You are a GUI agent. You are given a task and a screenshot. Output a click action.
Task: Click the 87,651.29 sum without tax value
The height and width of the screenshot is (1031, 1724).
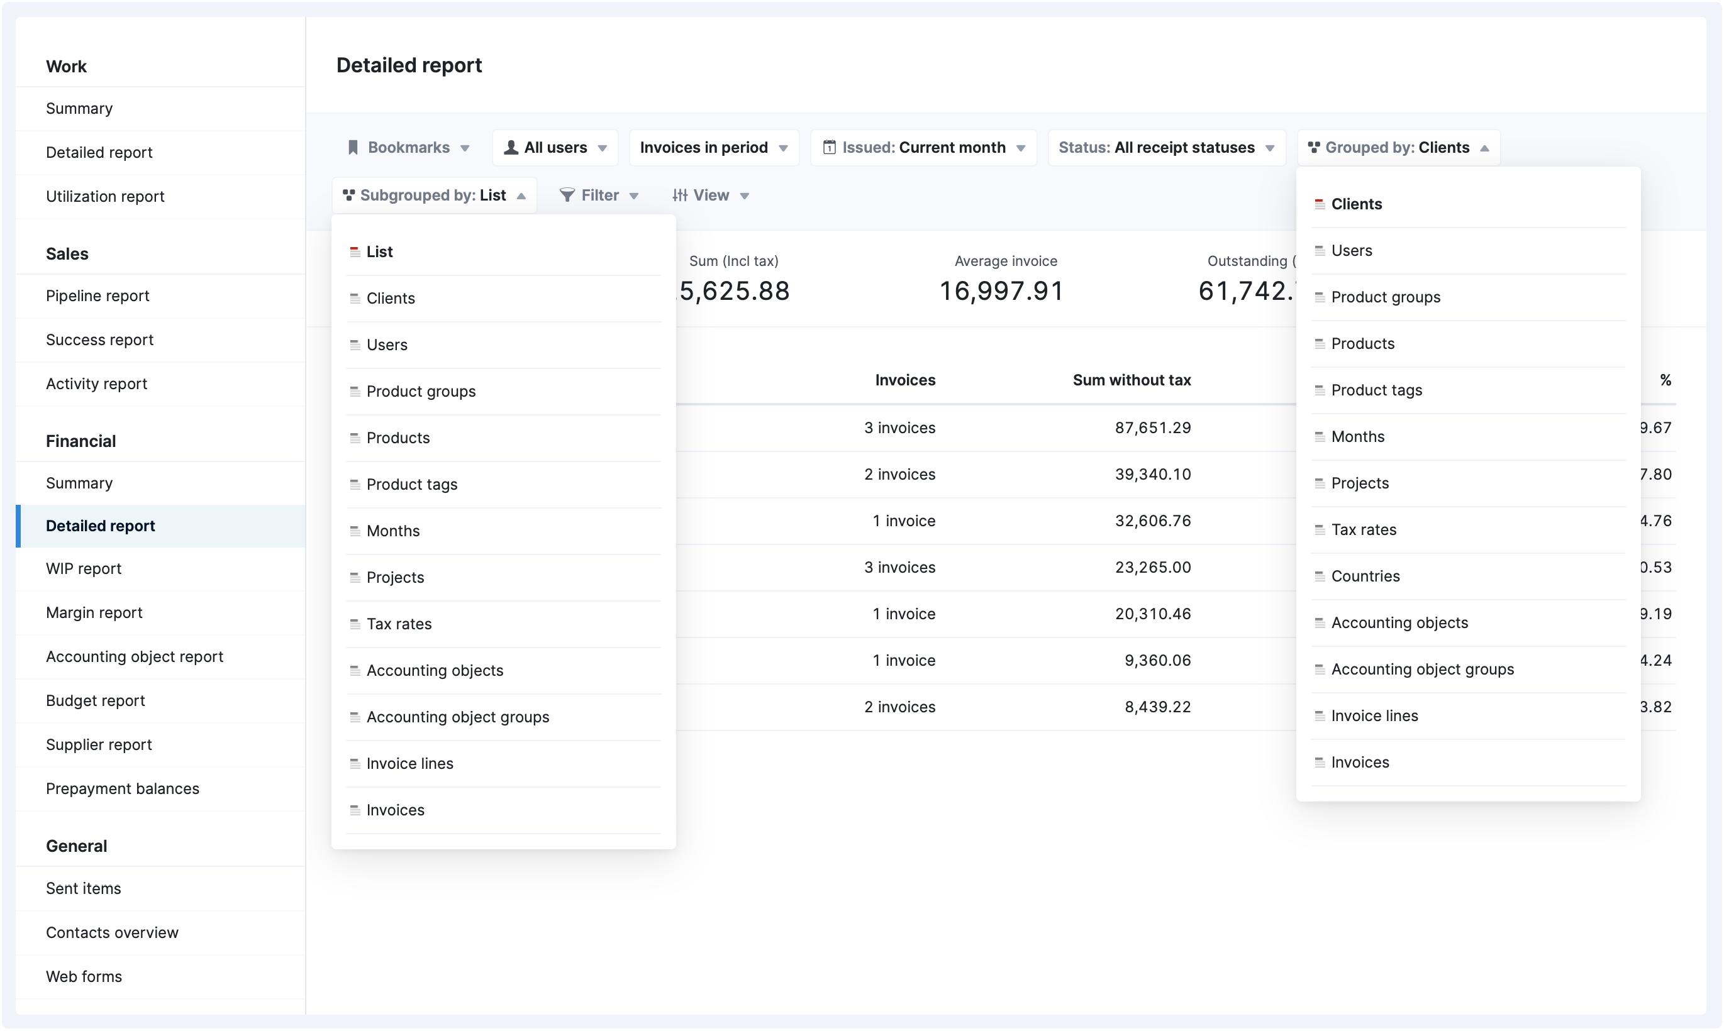point(1153,428)
